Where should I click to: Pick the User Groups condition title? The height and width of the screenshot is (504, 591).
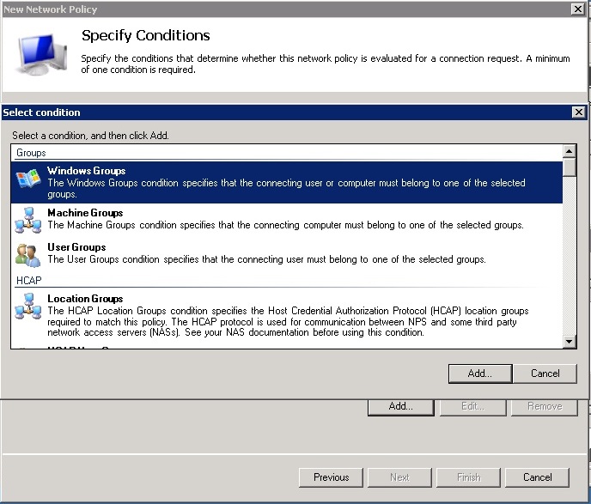[x=76, y=247]
